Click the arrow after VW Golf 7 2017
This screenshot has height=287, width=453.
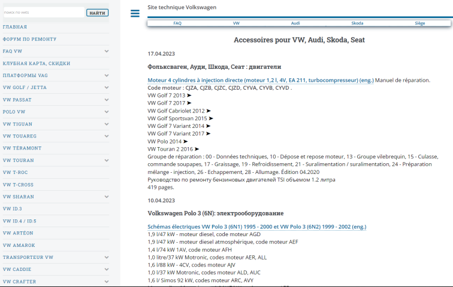coord(189,103)
